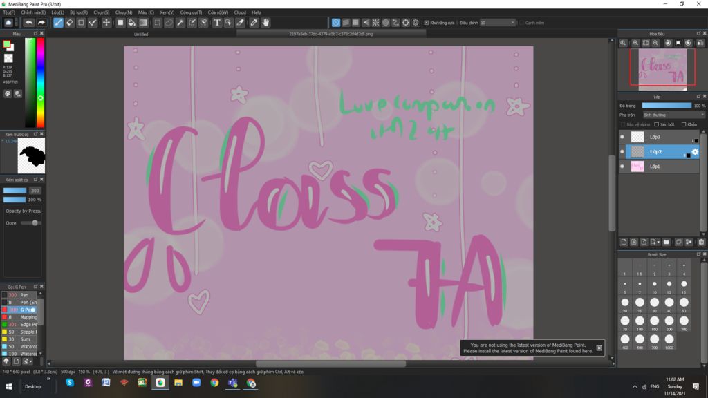Toggle the Cạnh mềm checkbox
The image size is (708, 398).
pyautogui.click(x=521, y=23)
